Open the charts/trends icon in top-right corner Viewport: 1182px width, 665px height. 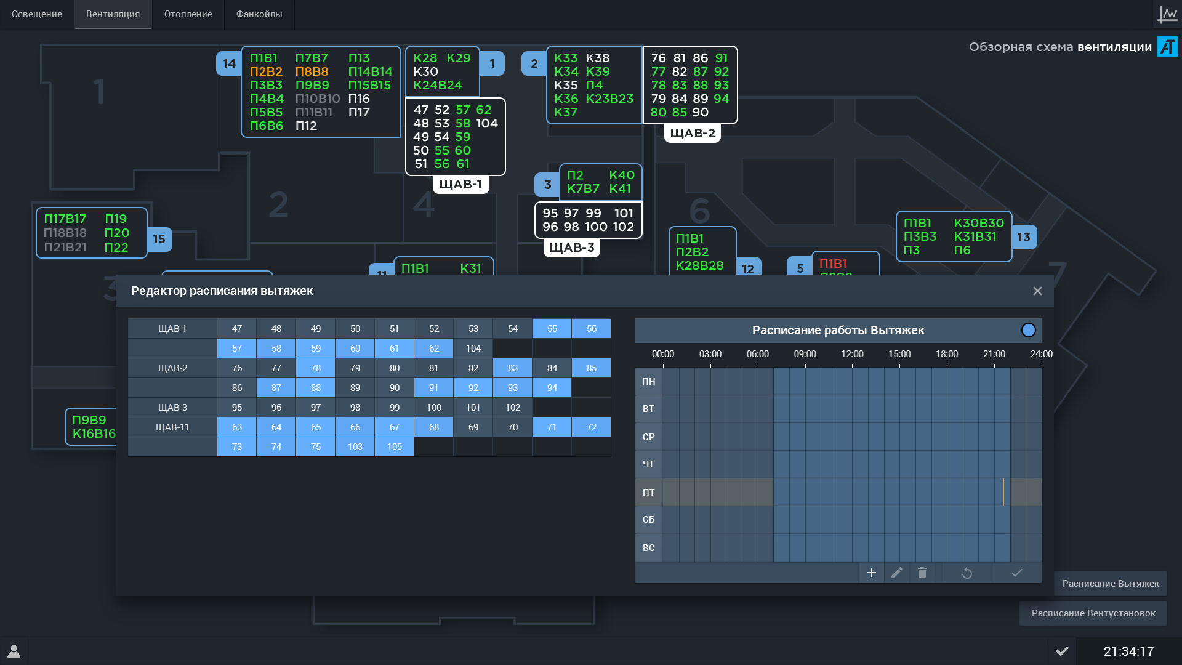1167,14
